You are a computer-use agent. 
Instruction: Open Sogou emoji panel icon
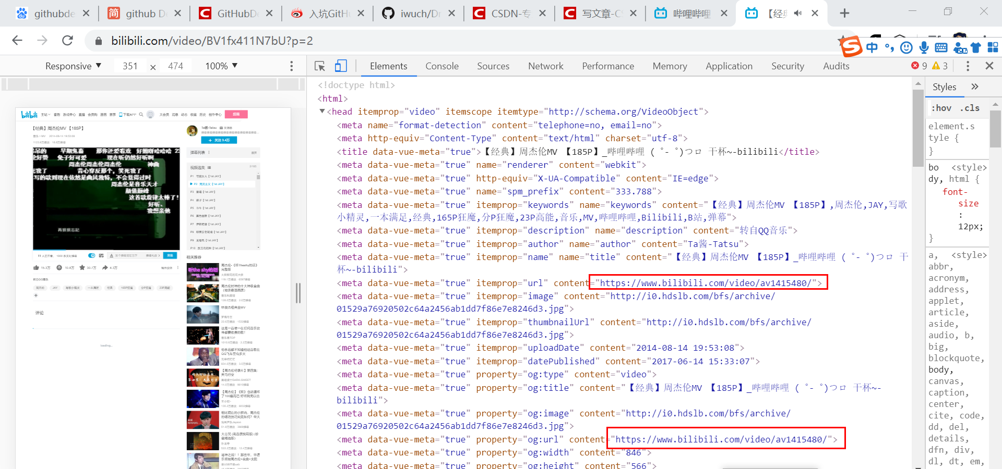pyautogui.click(x=906, y=47)
